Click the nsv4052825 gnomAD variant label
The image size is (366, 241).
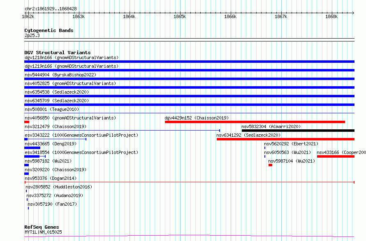[x=70, y=83]
